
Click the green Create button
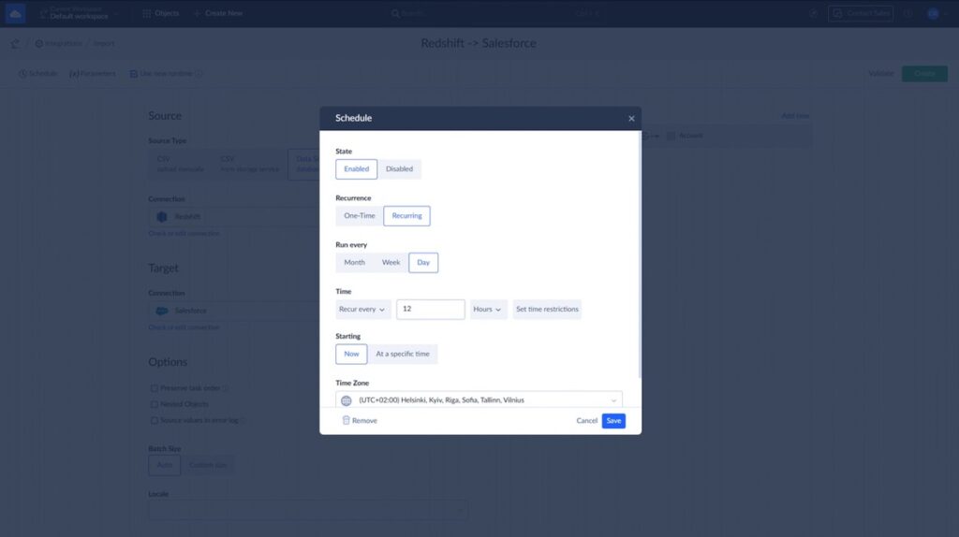pyautogui.click(x=924, y=74)
